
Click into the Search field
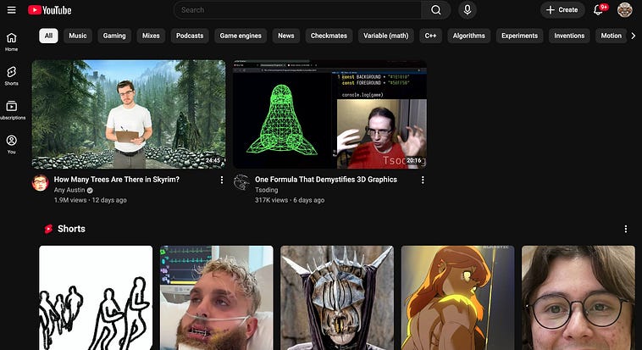point(297,10)
